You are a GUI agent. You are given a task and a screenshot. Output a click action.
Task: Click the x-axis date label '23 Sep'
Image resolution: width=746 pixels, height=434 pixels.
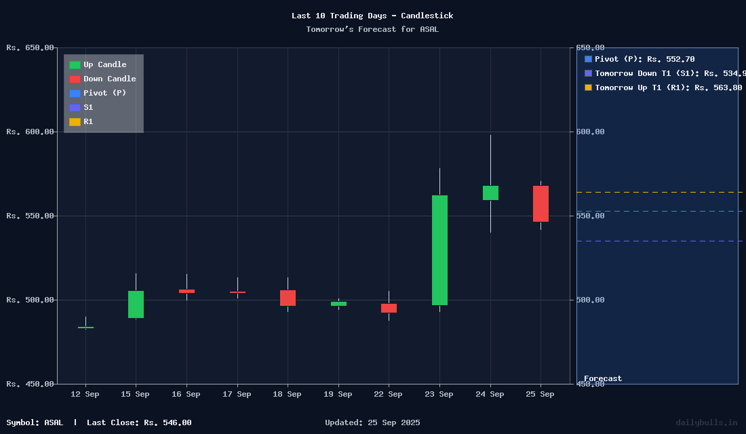(x=439, y=394)
